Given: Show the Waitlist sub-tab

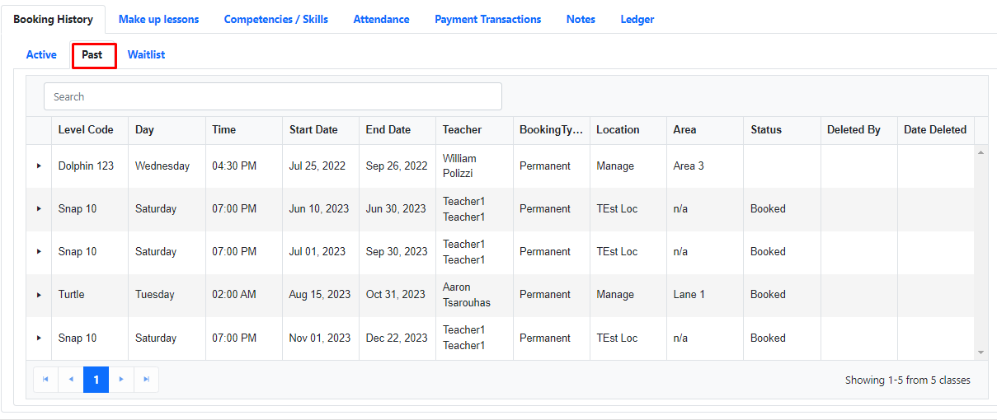Looking at the screenshot, I should point(146,54).
